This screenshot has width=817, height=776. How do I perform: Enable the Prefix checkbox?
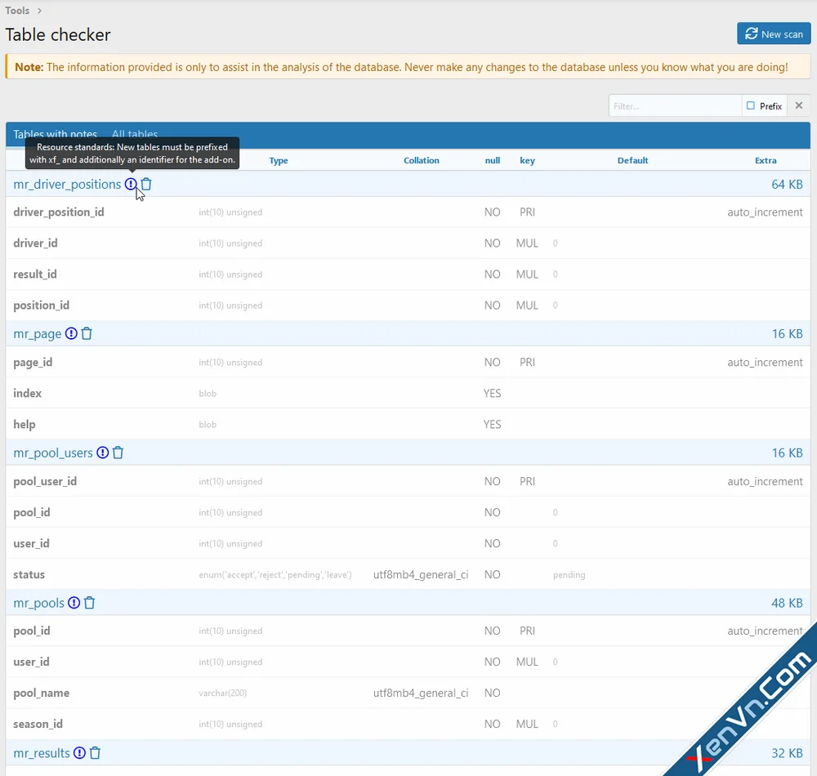coord(751,105)
